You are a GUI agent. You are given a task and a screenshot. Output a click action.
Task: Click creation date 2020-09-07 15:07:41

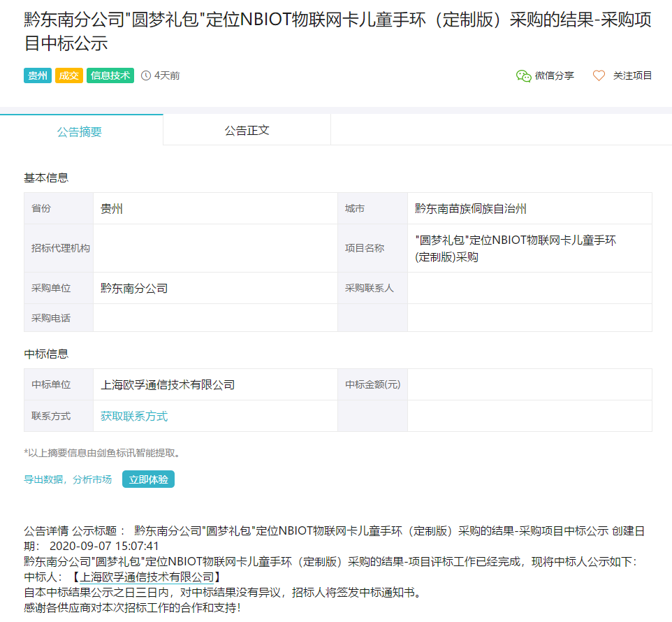[104, 546]
